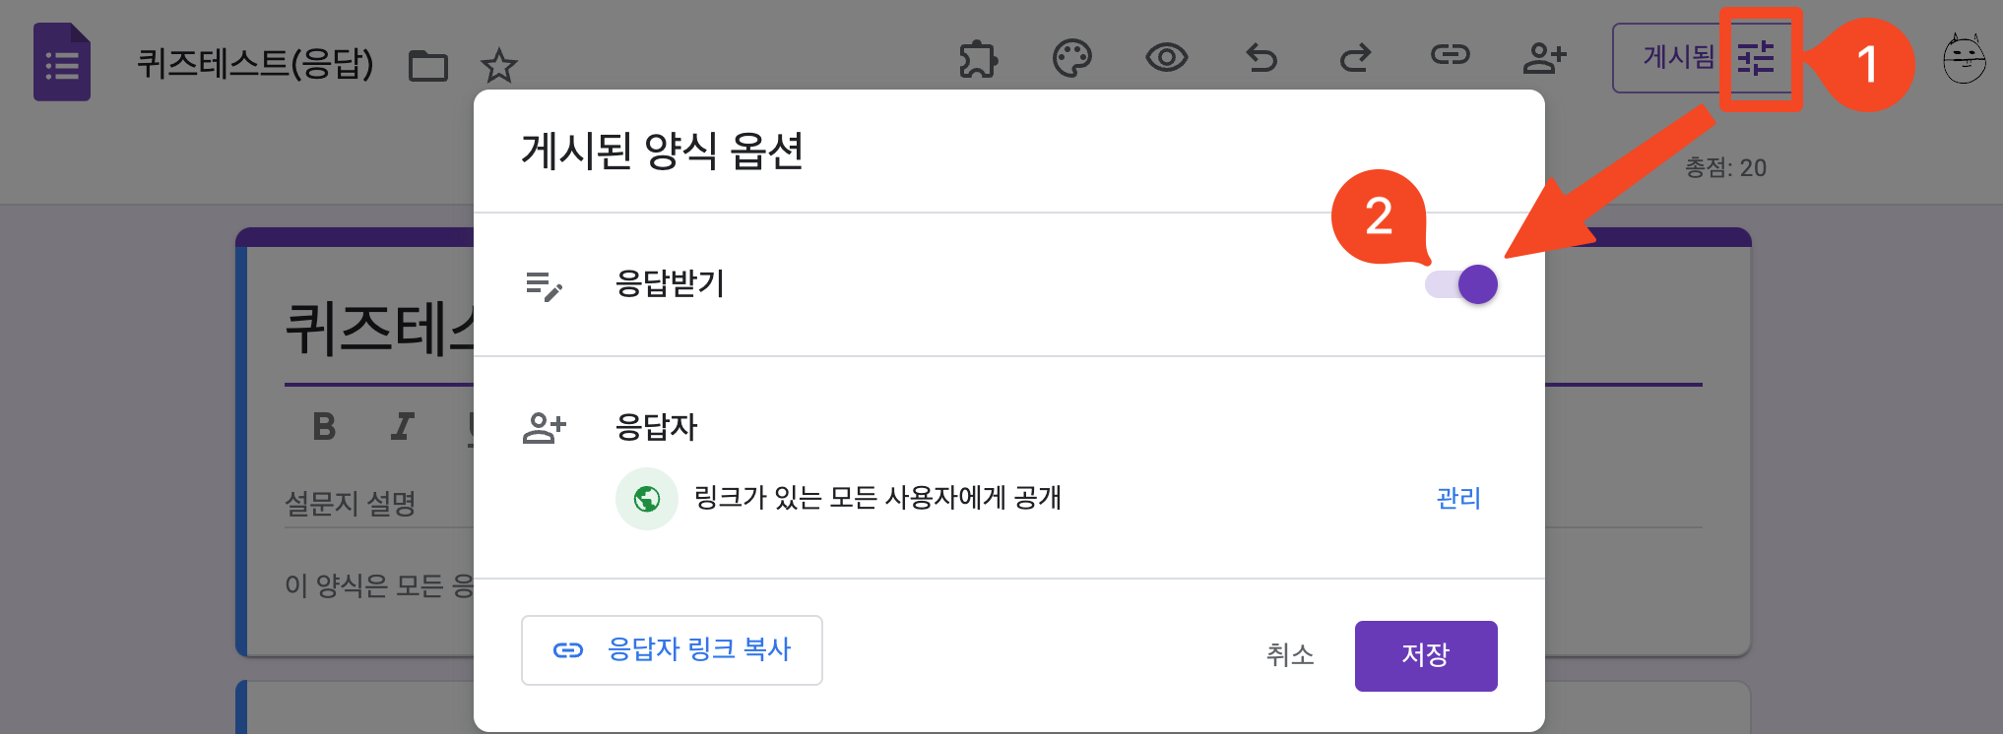Click 취소 to dismiss the dialog
This screenshot has height=734, width=2003.
pyautogui.click(x=1290, y=655)
